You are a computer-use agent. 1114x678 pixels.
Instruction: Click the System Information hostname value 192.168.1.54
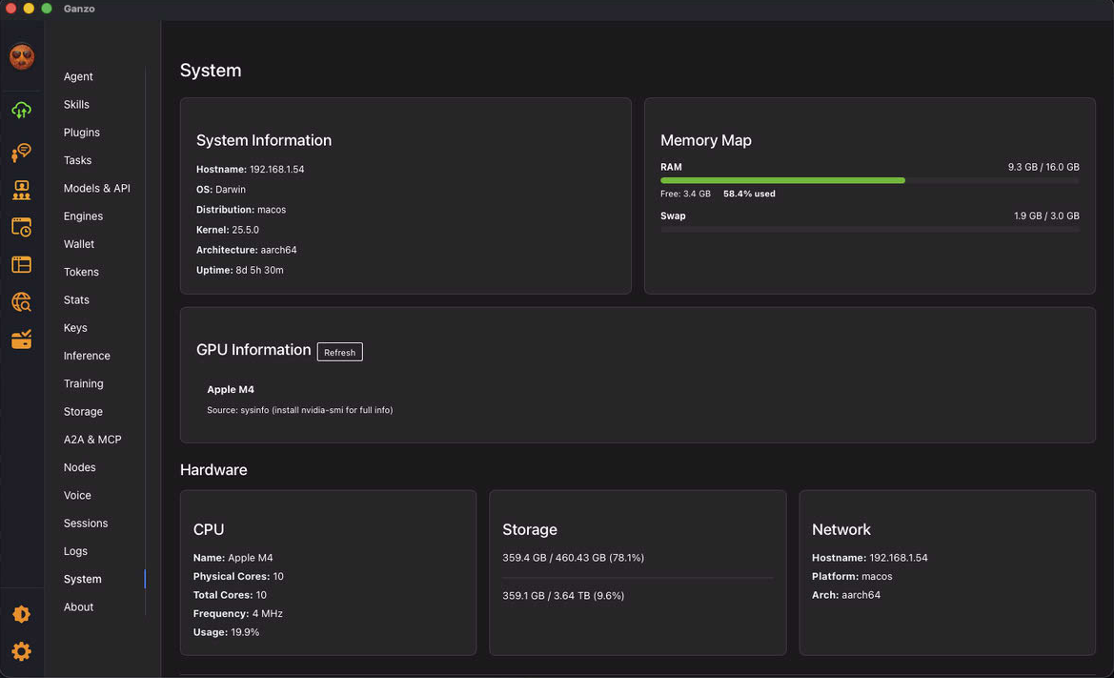pos(277,169)
